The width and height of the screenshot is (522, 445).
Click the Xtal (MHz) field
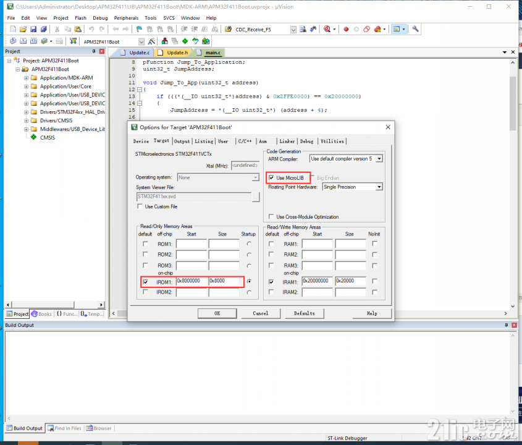pos(245,166)
